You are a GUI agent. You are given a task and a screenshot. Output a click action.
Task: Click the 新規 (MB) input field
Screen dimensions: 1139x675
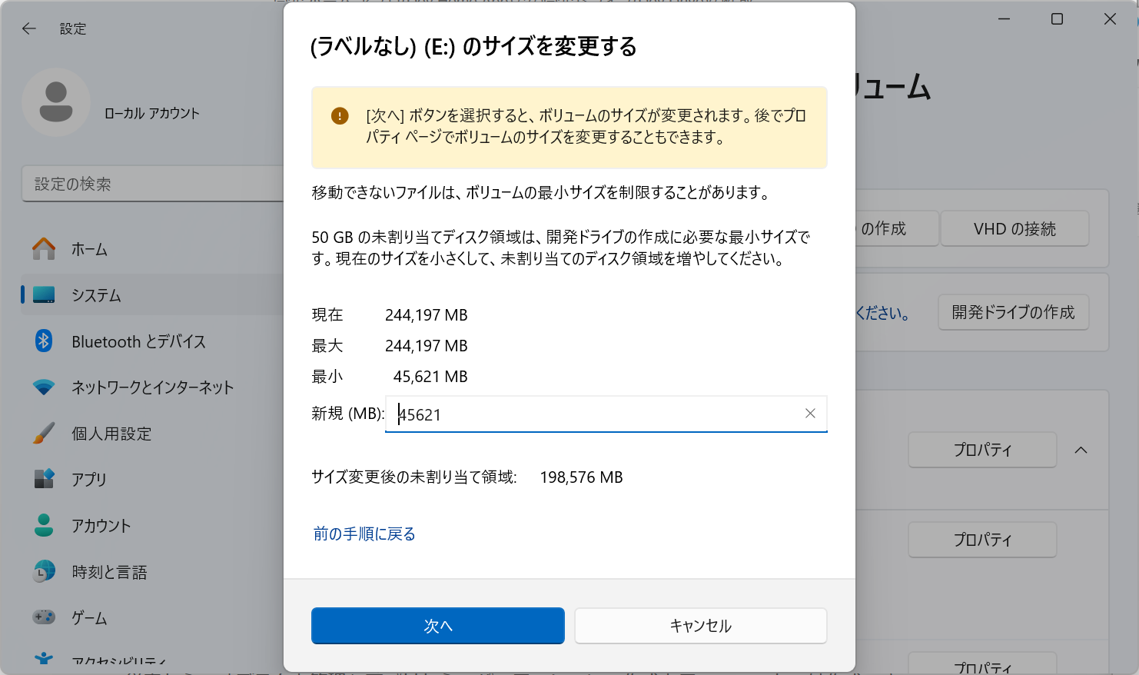(599, 414)
